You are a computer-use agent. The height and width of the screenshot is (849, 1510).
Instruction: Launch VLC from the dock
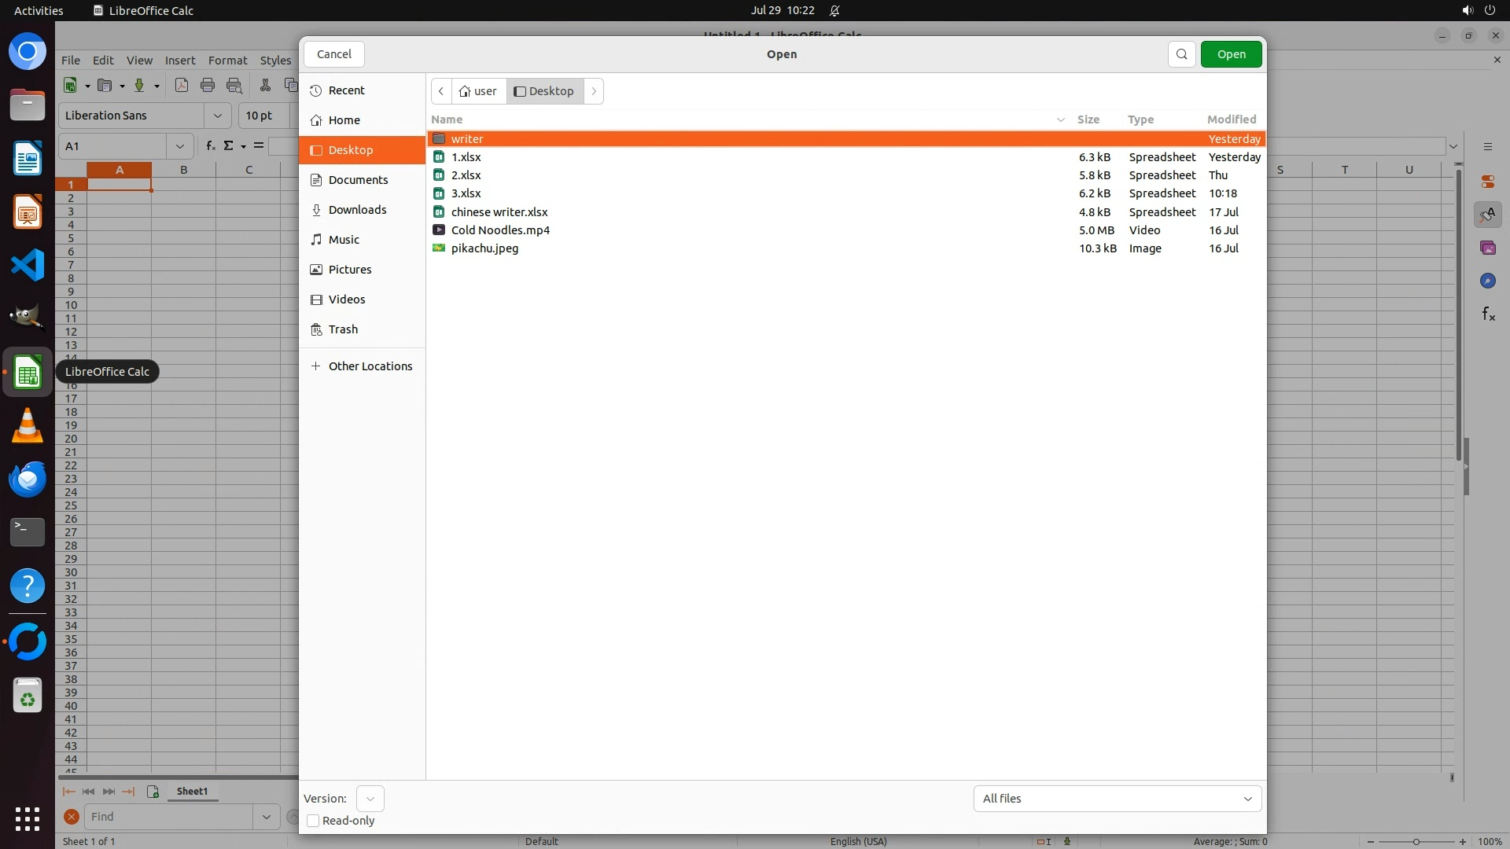click(28, 425)
